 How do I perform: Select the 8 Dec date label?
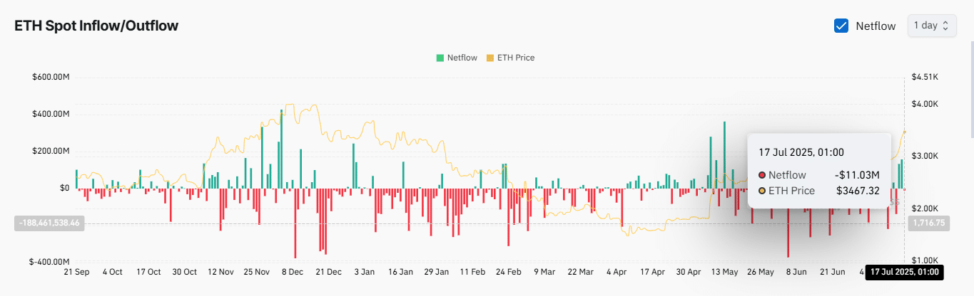click(293, 272)
